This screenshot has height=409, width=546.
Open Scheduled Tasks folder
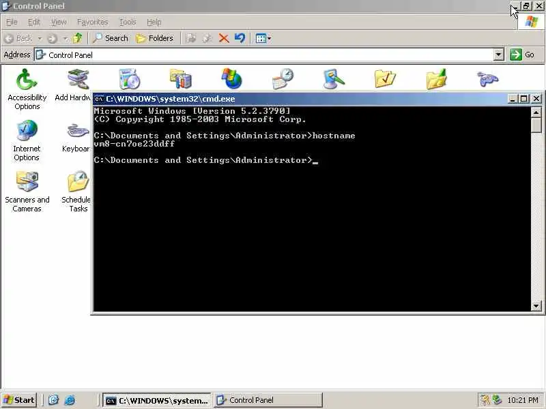tap(77, 192)
